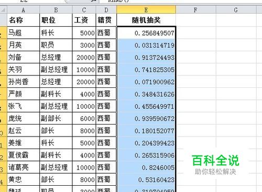
Task: Click random value 0.53160423
Action: tap(146, 179)
